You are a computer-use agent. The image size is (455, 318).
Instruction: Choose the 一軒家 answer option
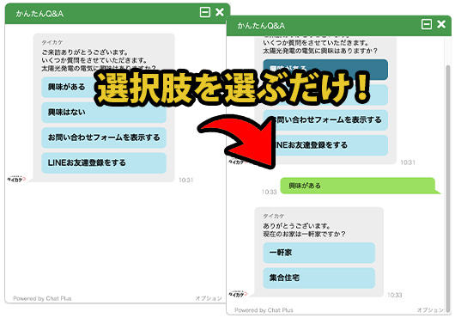318,253
